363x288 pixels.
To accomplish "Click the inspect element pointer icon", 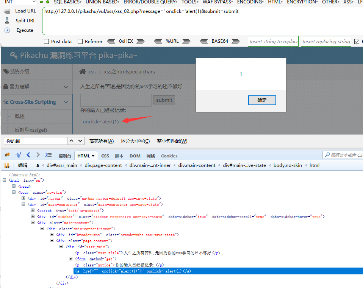I will tap(17, 155).
